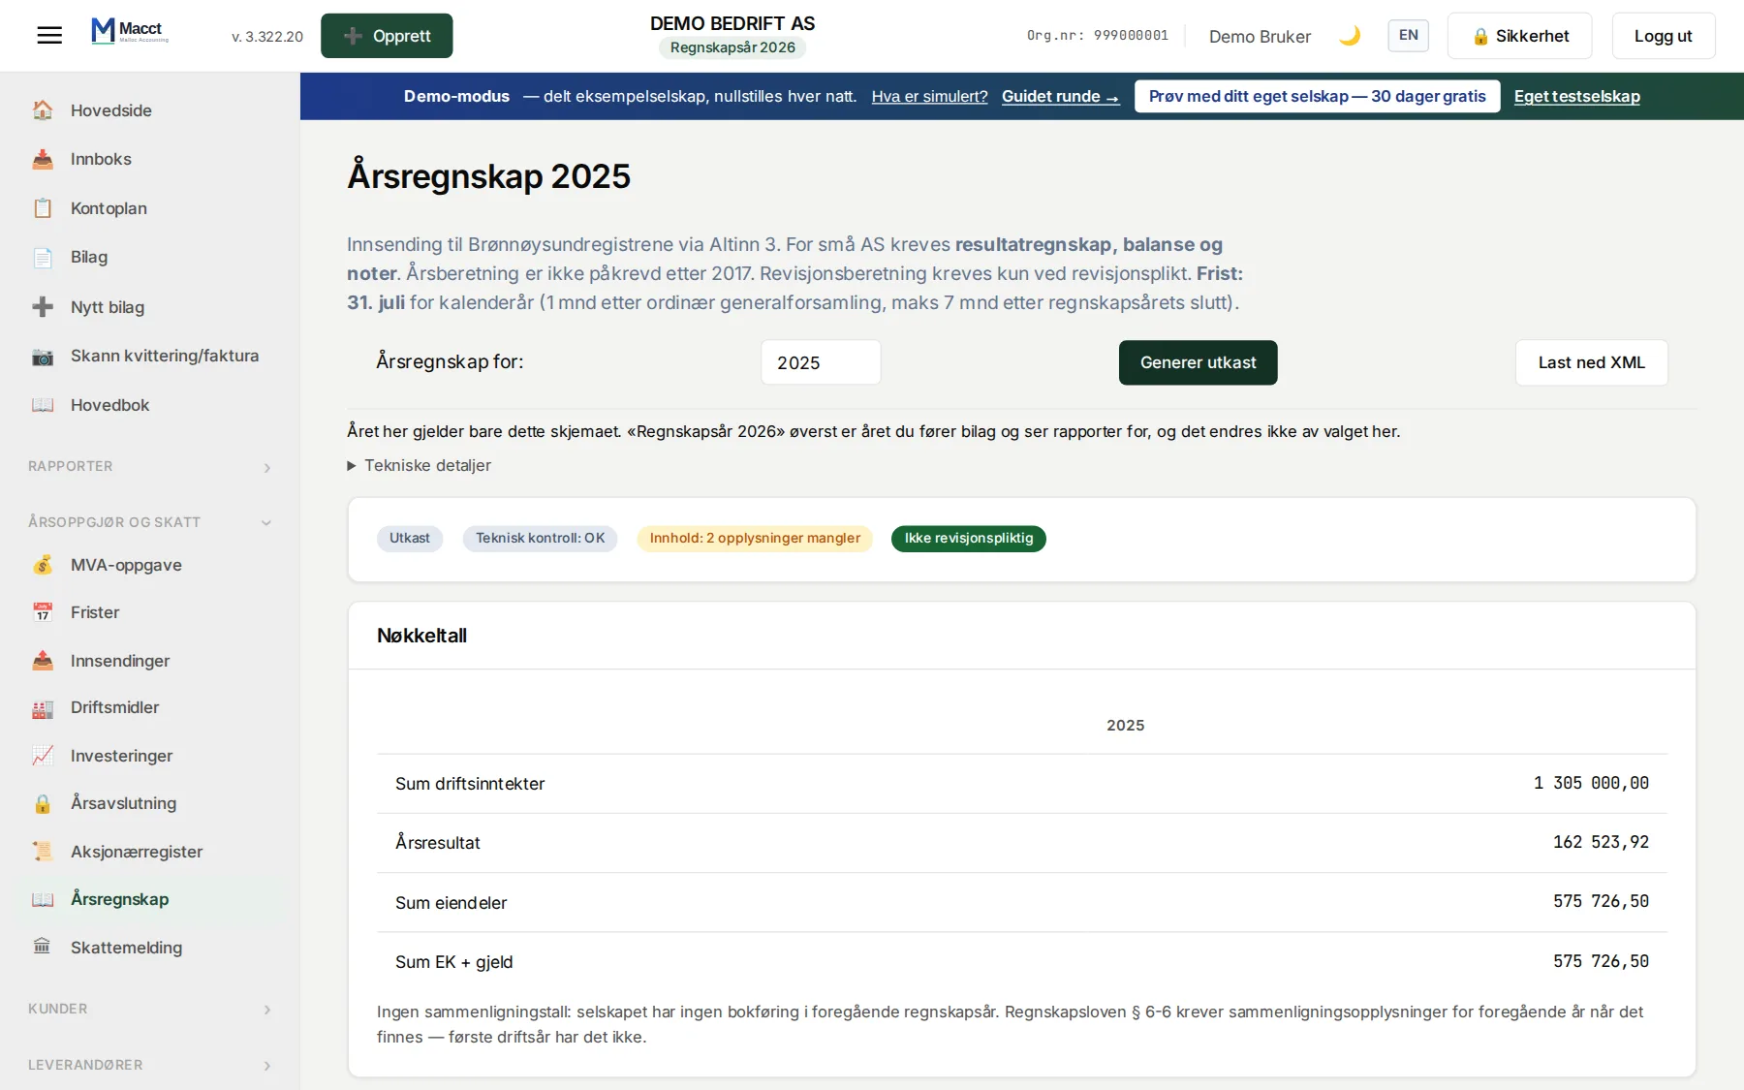Click Last ned XML button
1744x1090 pixels.
point(1591,362)
